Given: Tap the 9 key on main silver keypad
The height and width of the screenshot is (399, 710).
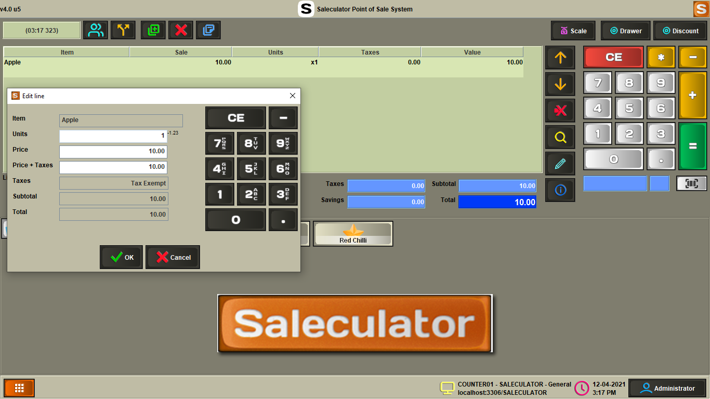Looking at the screenshot, I should pos(661,83).
